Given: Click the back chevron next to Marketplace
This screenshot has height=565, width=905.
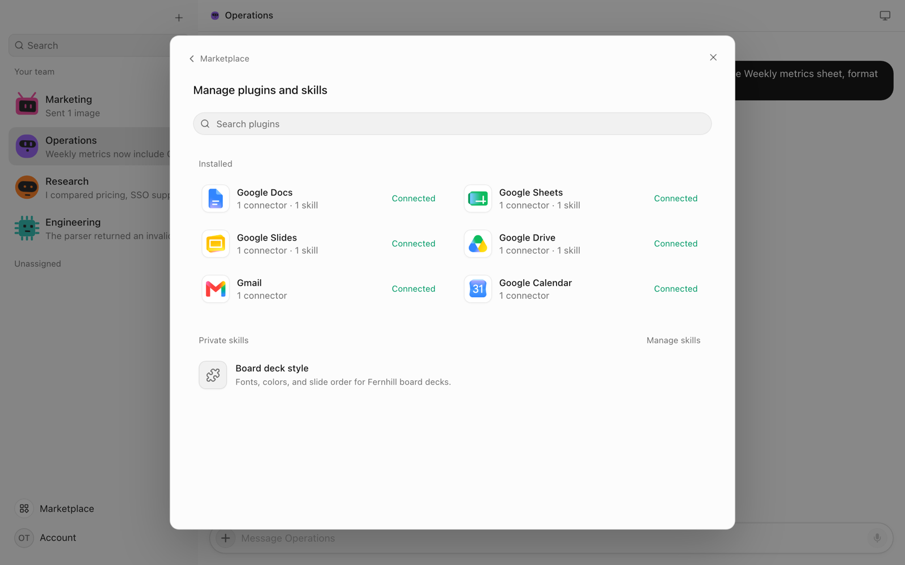Looking at the screenshot, I should pos(192,59).
